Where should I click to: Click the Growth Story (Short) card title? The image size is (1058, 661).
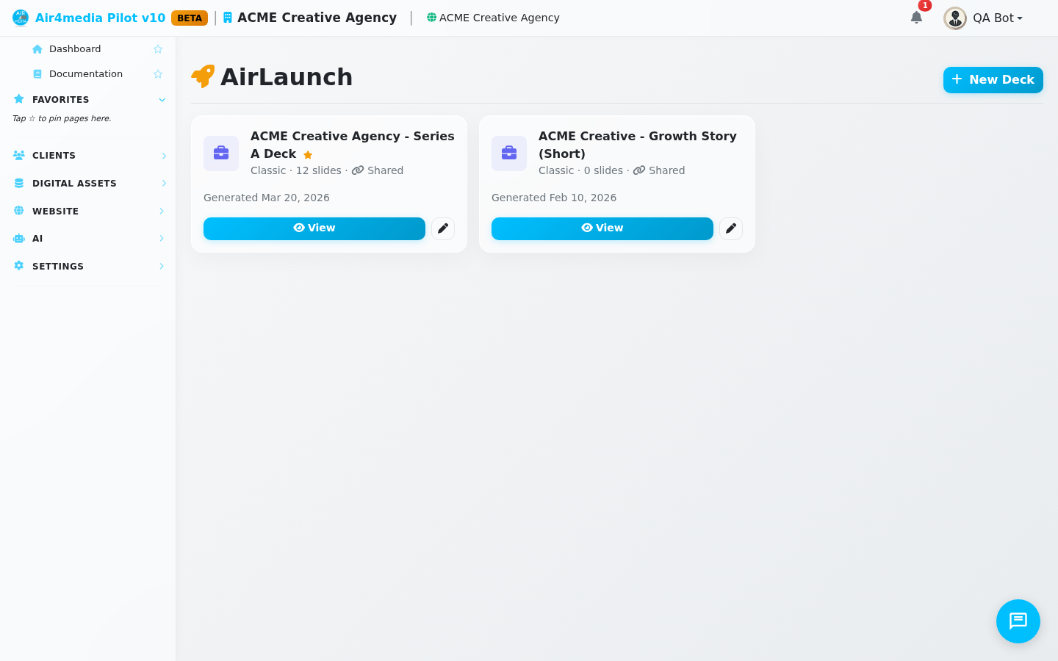638,145
